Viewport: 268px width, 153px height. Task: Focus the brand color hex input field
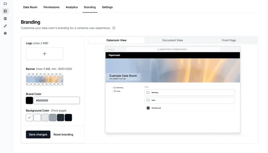57,100
